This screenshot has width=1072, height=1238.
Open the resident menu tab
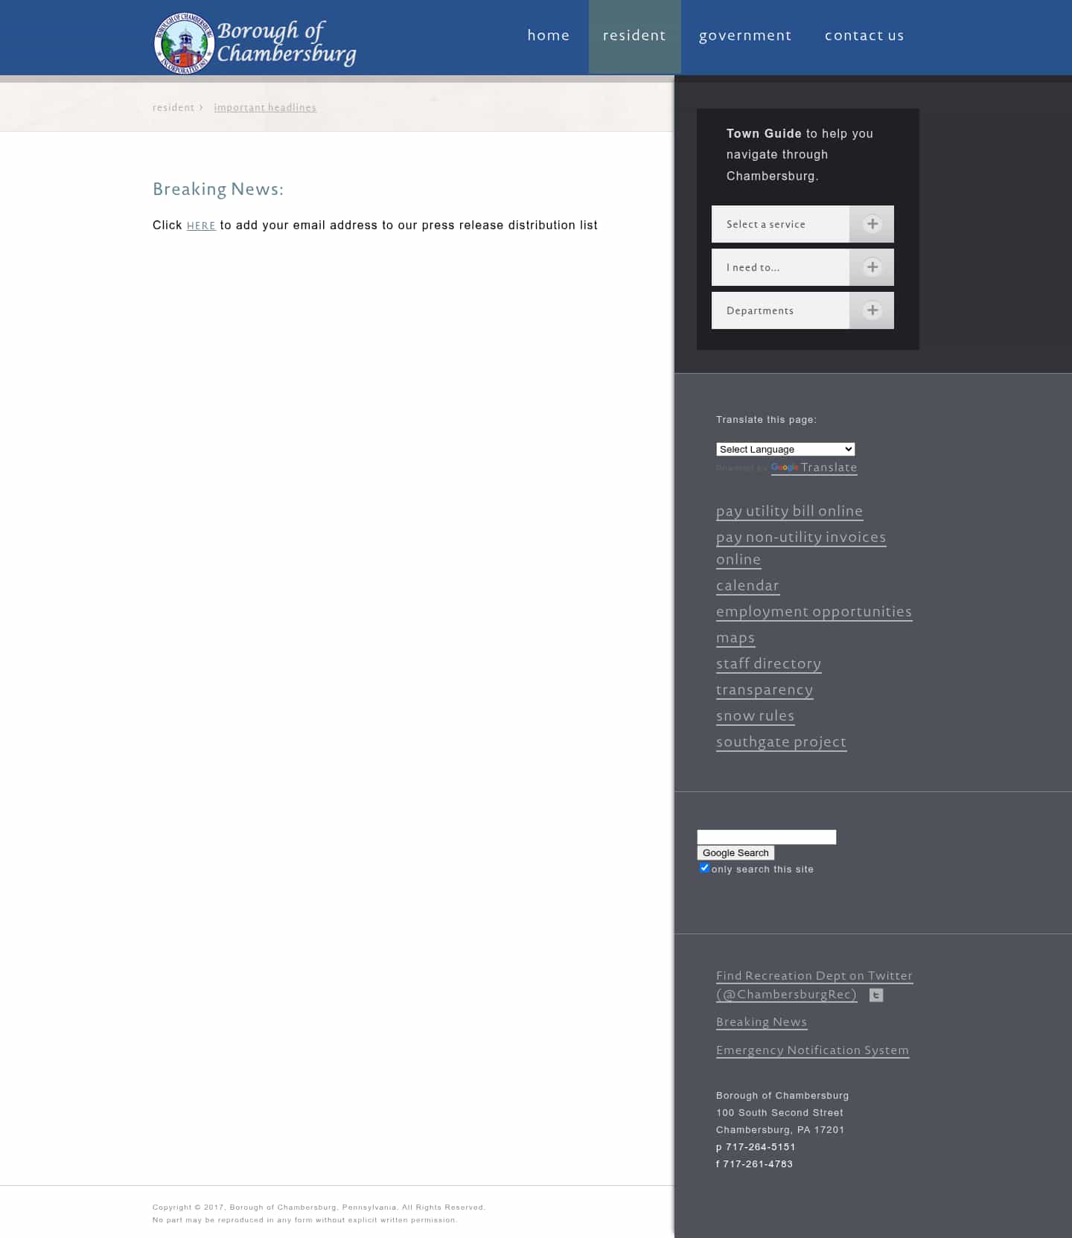[x=634, y=36]
